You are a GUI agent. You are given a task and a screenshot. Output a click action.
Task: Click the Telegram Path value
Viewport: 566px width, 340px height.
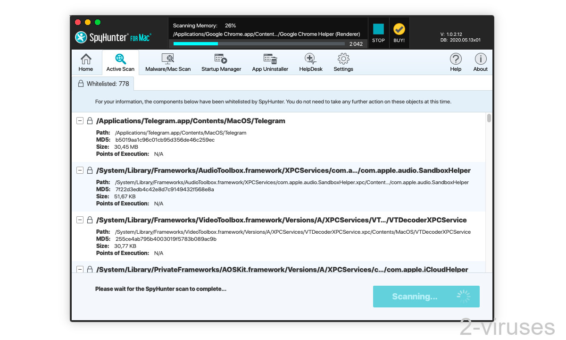coord(181,133)
